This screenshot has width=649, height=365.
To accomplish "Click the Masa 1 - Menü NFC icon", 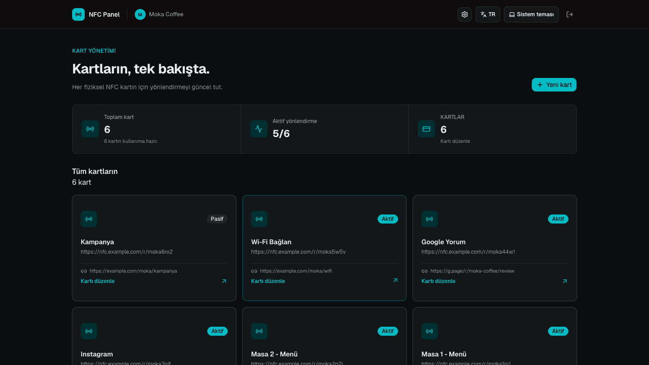I will click(430, 331).
